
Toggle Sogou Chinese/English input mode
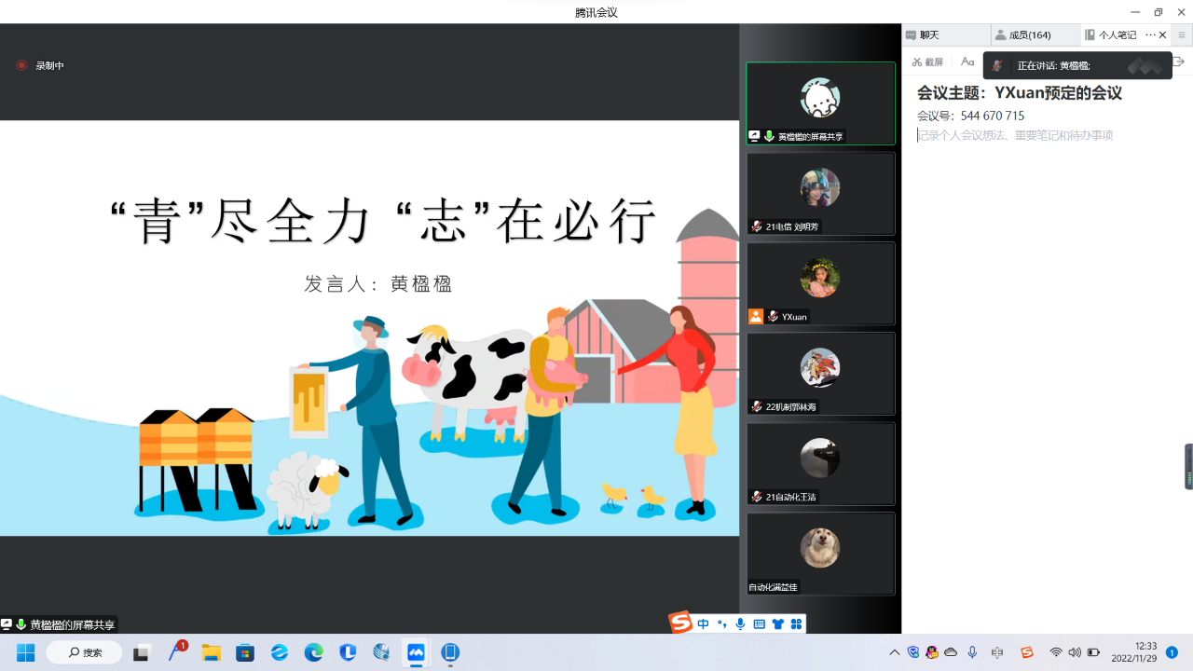703,624
